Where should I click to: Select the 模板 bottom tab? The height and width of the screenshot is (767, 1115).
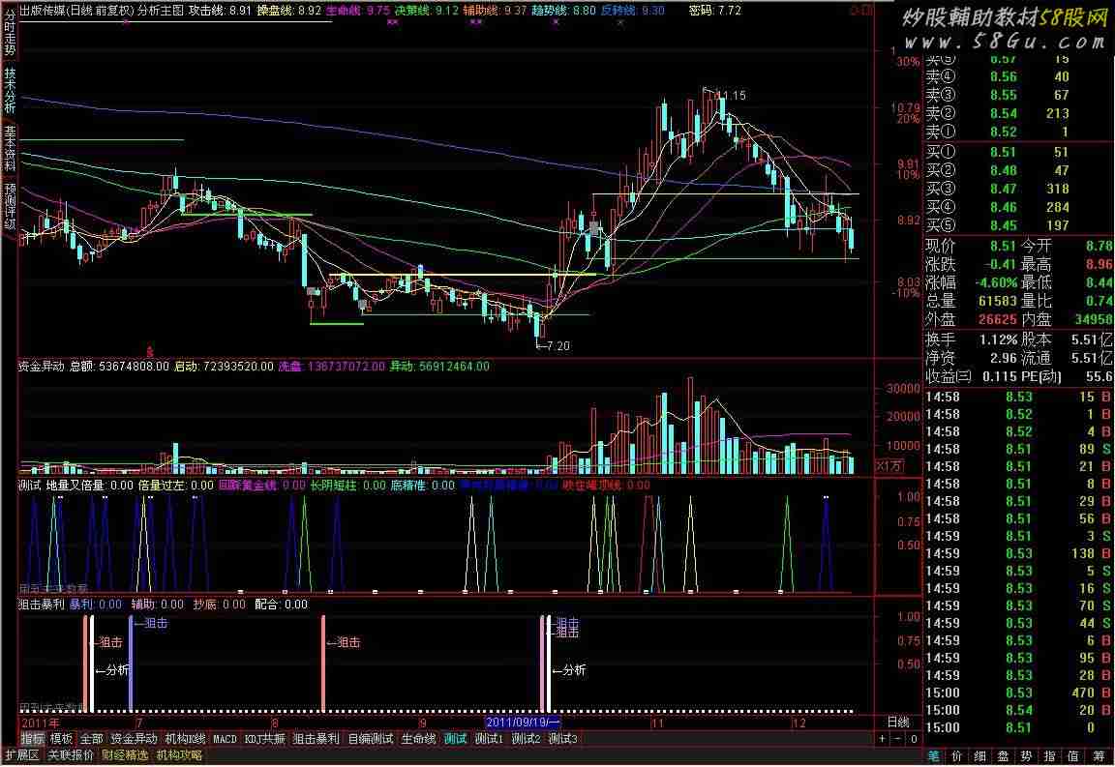(61, 739)
